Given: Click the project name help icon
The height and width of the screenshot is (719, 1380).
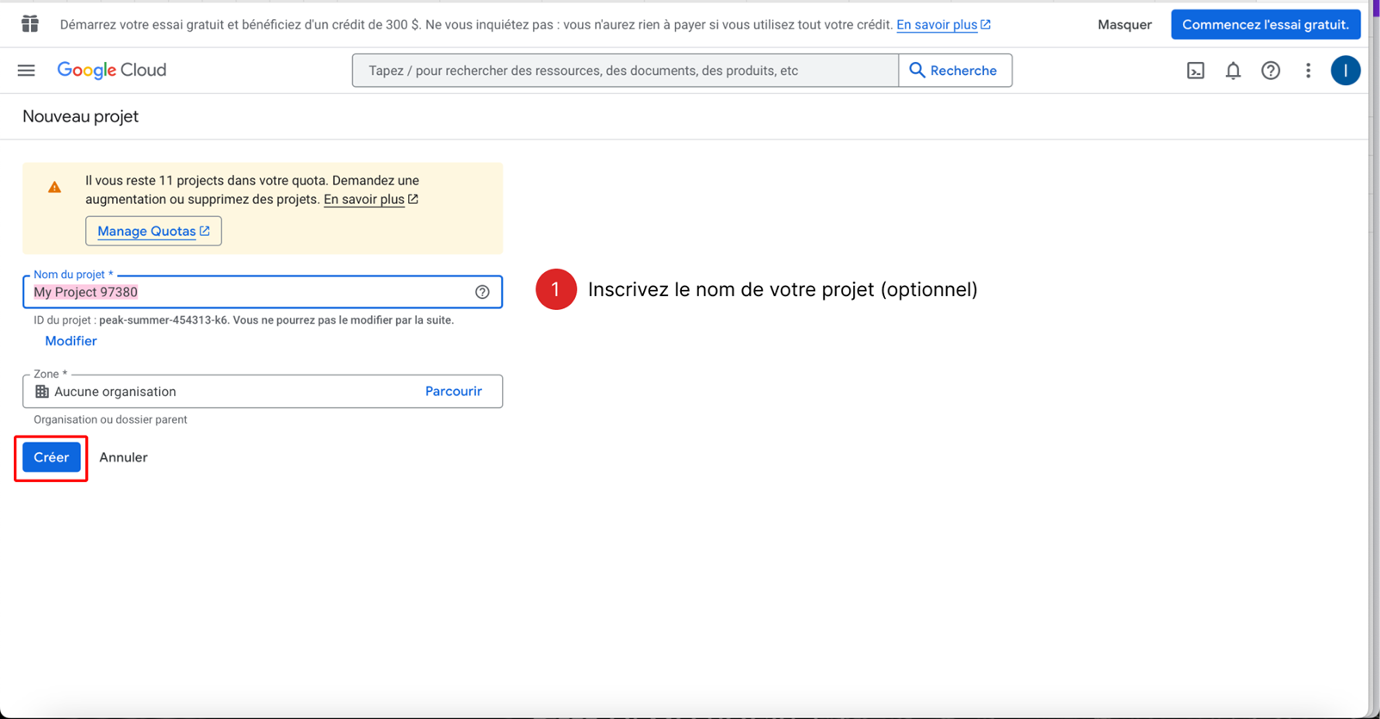Looking at the screenshot, I should (x=482, y=292).
